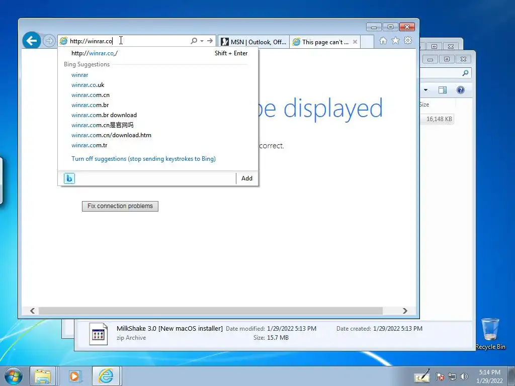Choose the winrar.com.cn suggestion
Image resolution: width=515 pixels, height=386 pixels.
tap(91, 95)
